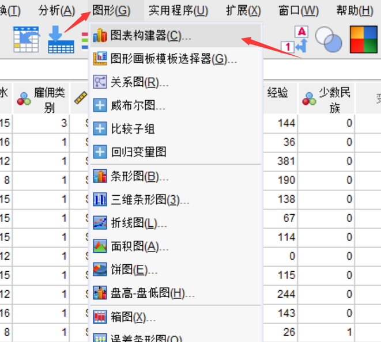
Task: Select 关系图(R) menu entry
Action: [176, 82]
